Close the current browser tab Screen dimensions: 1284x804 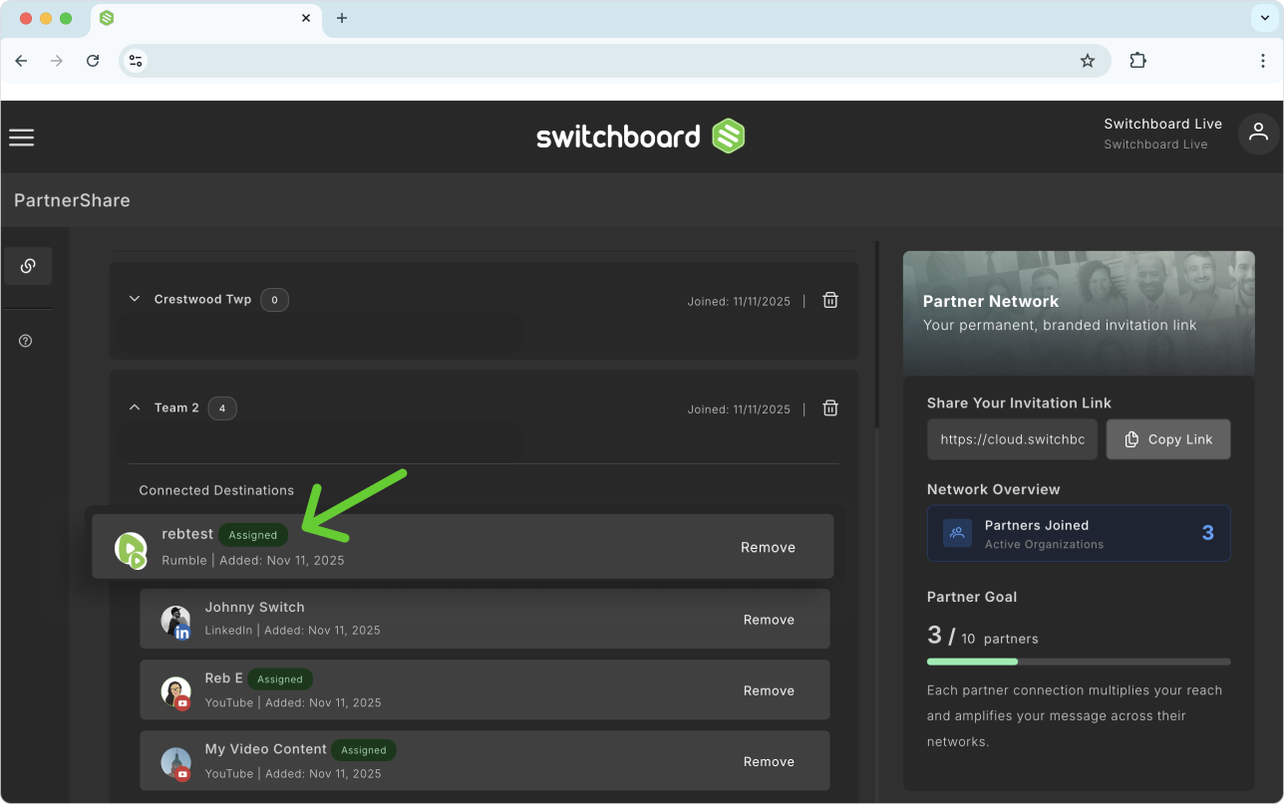[x=307, y=18]
